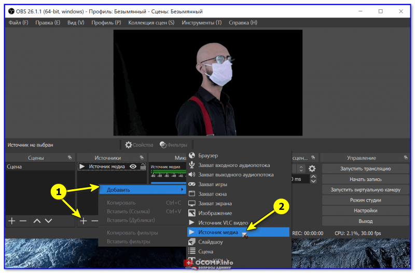
Task: Click Выход button
Action: [365, 221]
